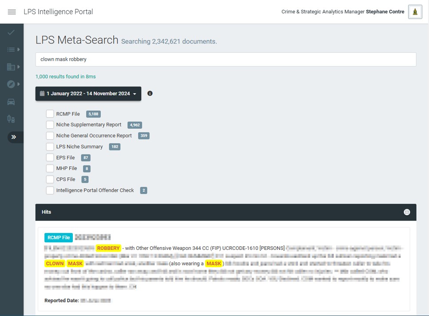Viewport: 429px width, 316px height.
Task: Click the LPS Intelligence Portal title
Action: [x=58, y=12]
